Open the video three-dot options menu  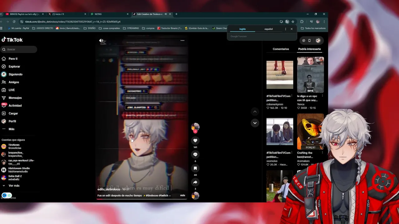click(x=182, y=40)
